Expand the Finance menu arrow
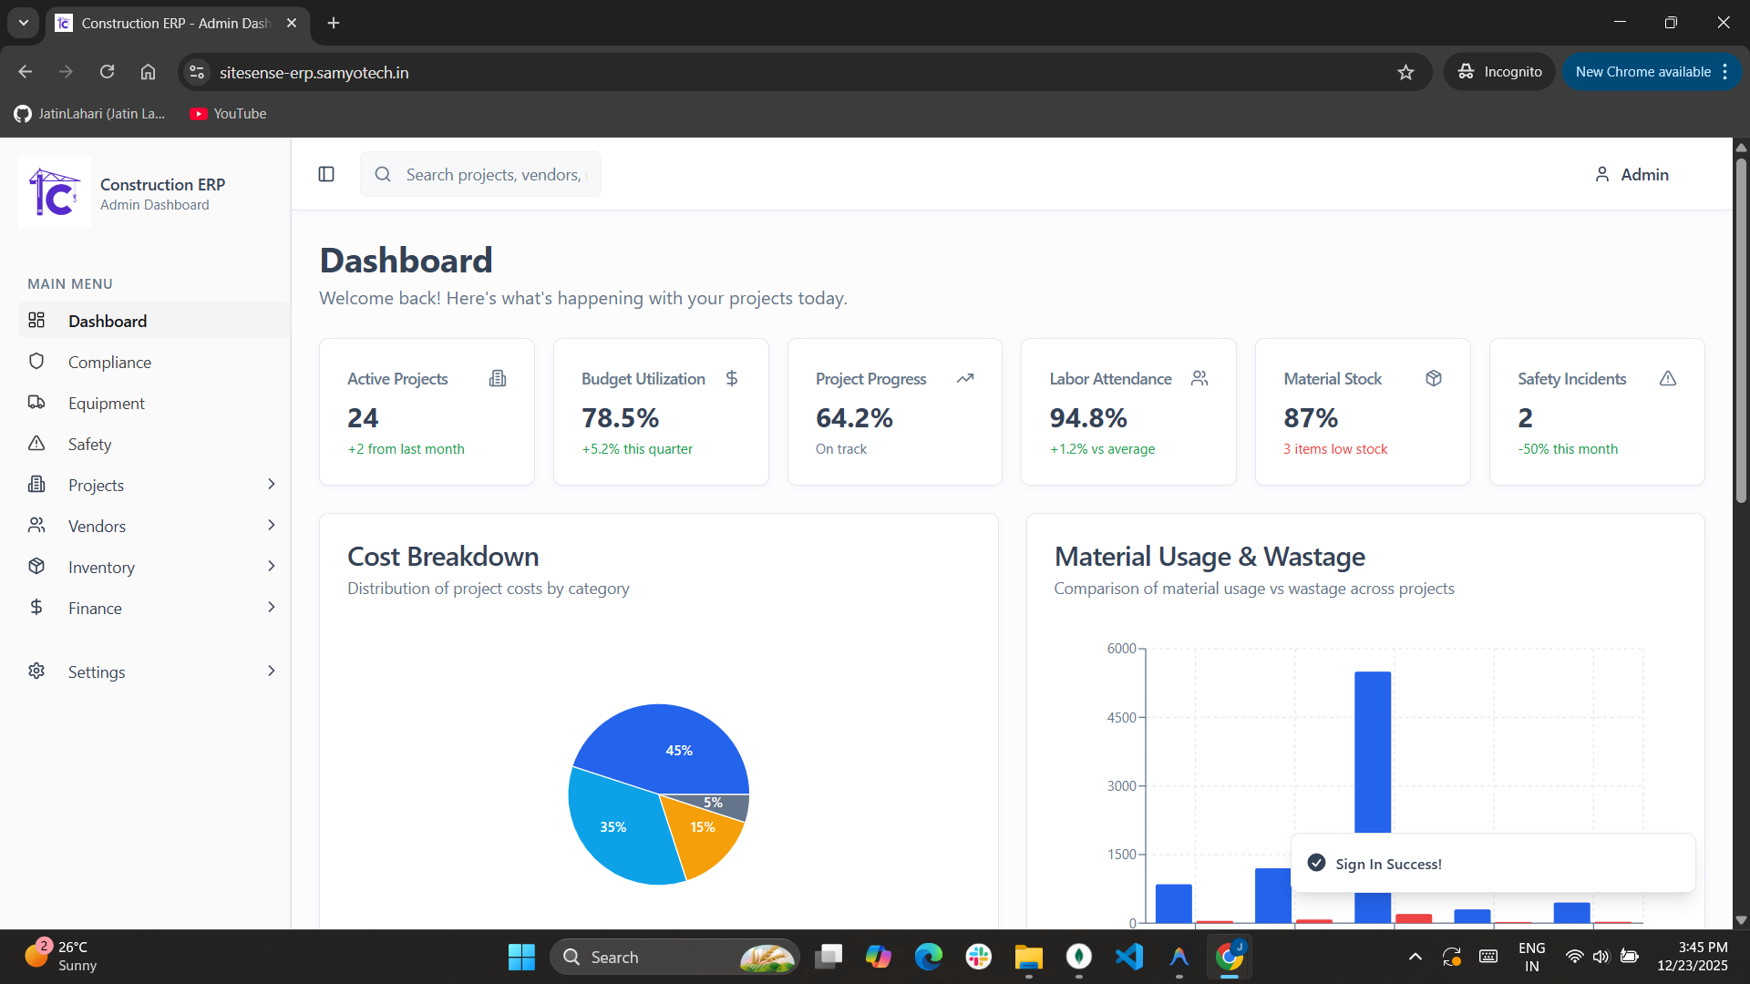1750x984 pixels. tap(271, 608)
